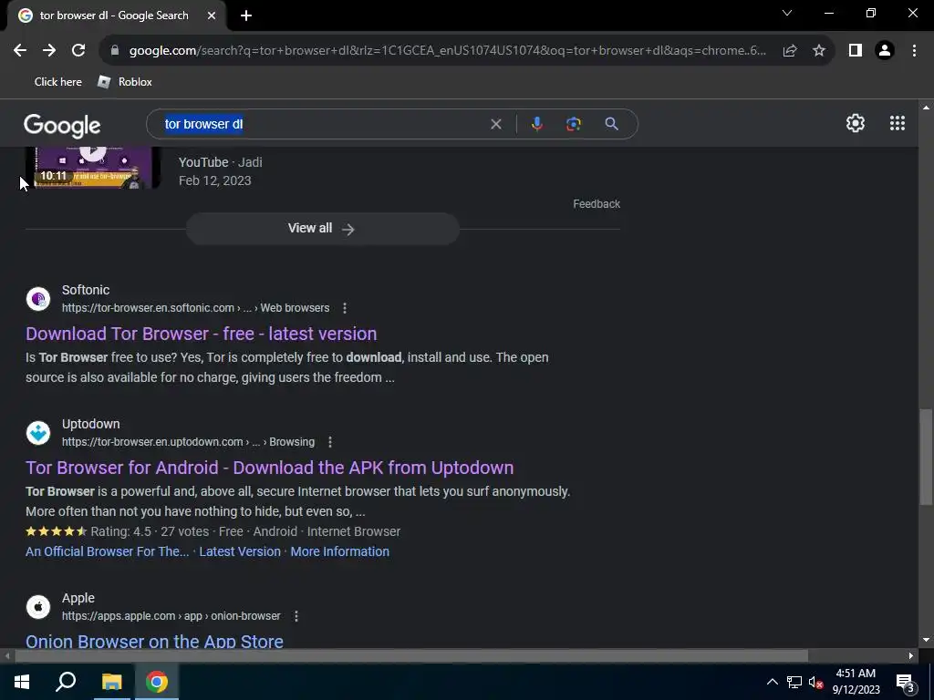
Task: Search tabs with the chevron dropdown
Action: (787, 13)
